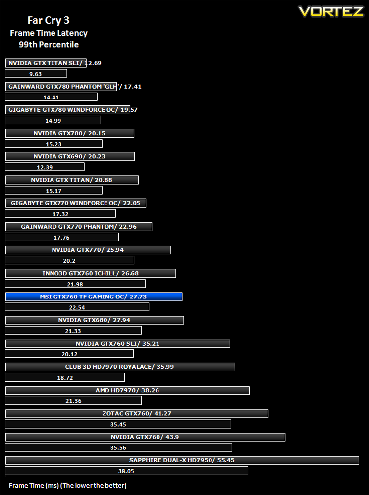Click the NVIDIA GTX TITAN SLI bar
369x495 pixels.
click(x=46, y=63)
